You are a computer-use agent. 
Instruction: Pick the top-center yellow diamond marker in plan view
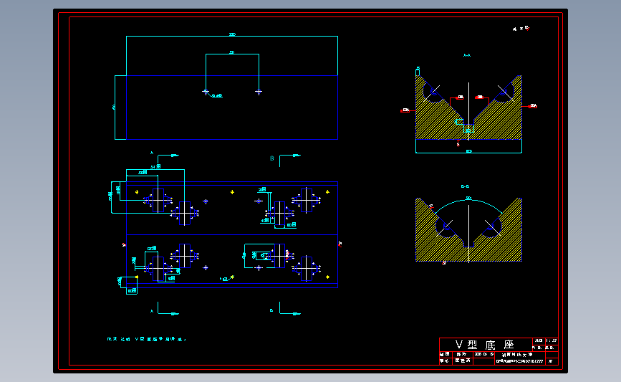pyautogui.click(x=233, y=192)
